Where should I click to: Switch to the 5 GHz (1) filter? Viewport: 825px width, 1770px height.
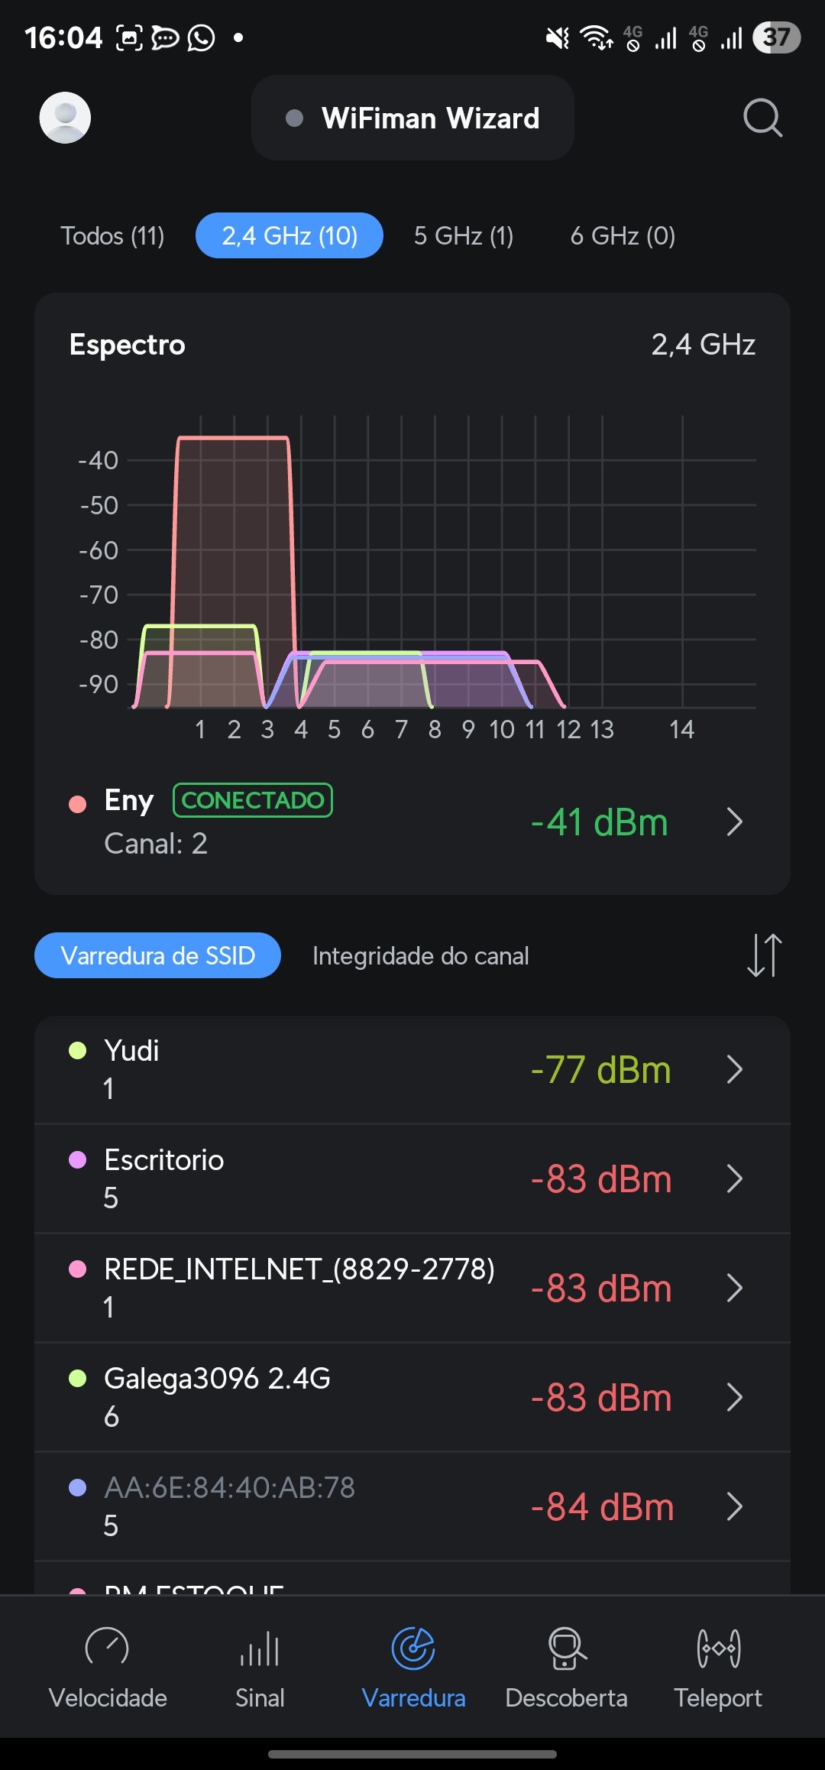point(464,235)
